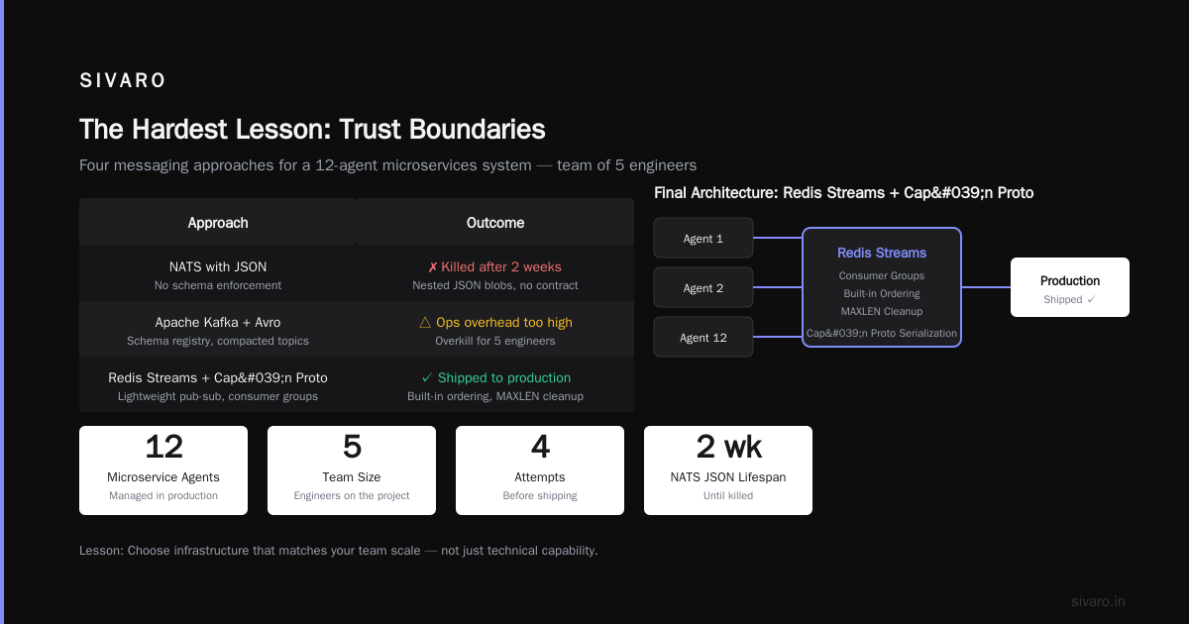This screenshot has height=624, width=1189.
Task: Click 'Lightweight pub-sub, consumer groups' subtext
Action: (x=218, y=396)
